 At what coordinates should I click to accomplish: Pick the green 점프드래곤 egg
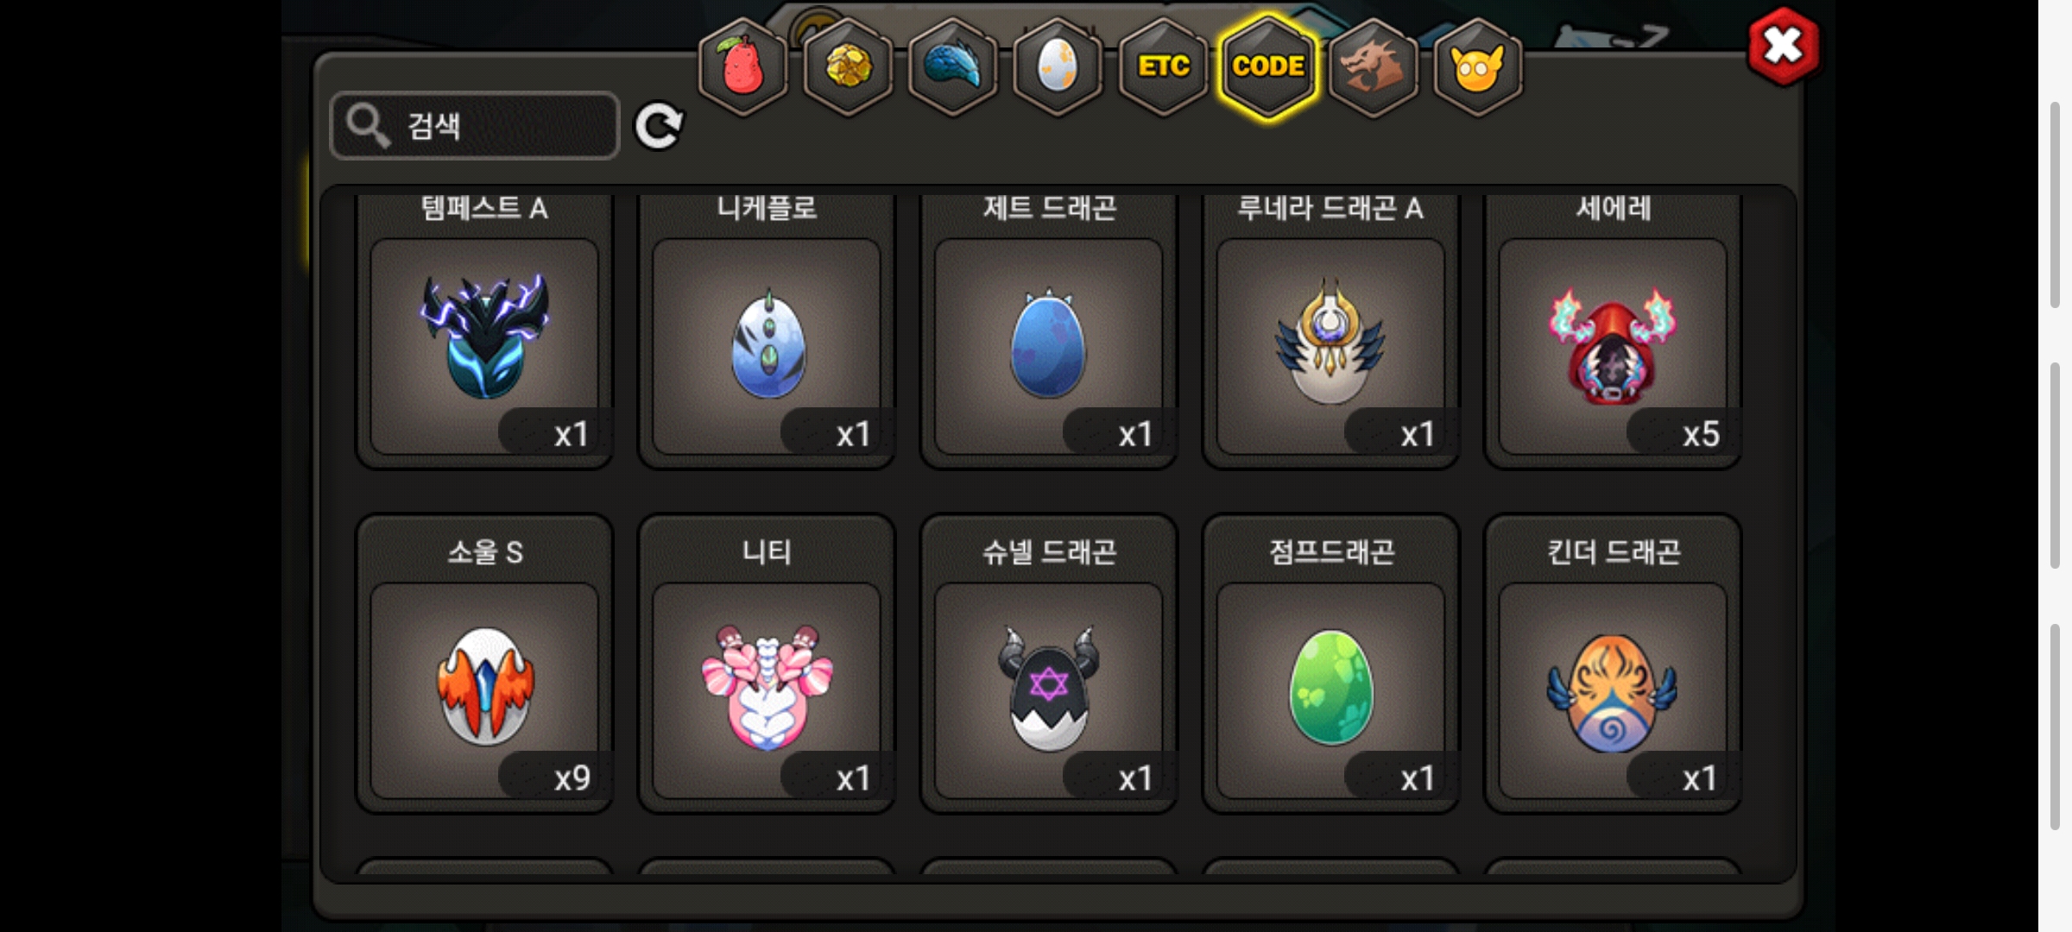(1331, 664)
